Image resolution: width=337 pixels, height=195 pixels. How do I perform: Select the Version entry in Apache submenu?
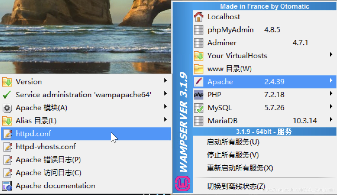86,82
